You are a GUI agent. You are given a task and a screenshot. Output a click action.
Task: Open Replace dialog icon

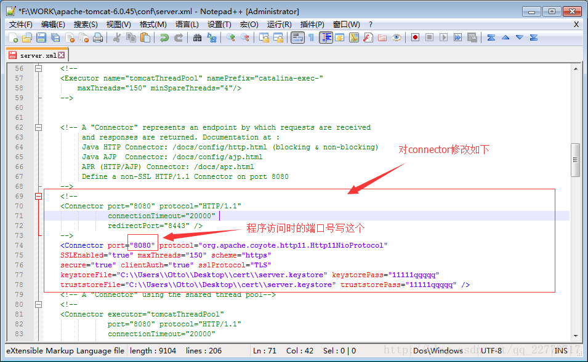[x=212, y=38]
